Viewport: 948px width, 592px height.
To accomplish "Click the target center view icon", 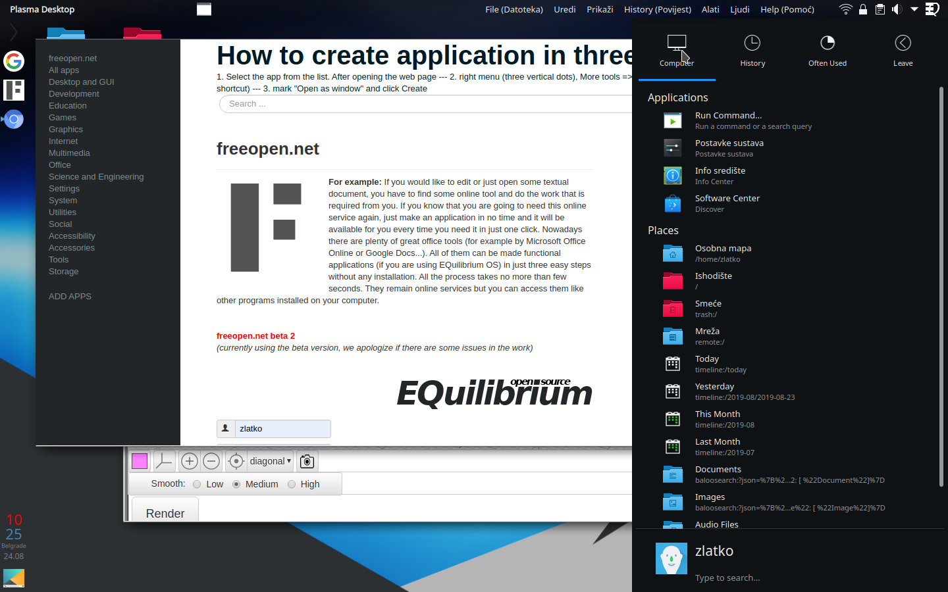I will pos(236,461).
